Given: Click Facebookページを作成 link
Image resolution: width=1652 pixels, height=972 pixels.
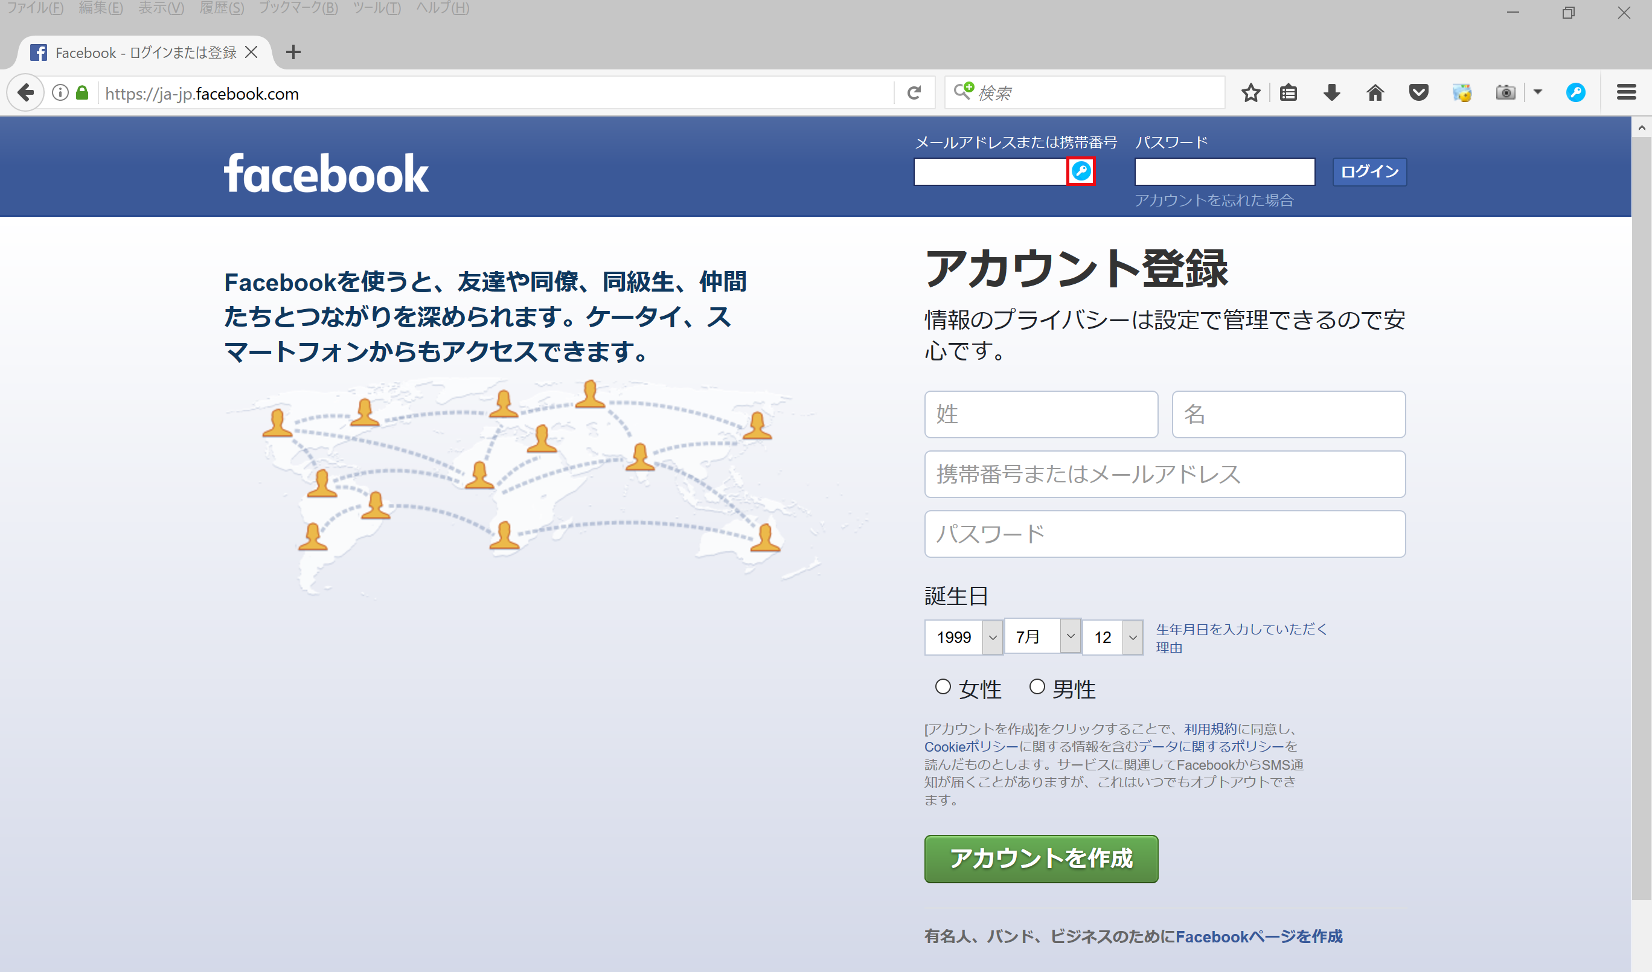Looking at the screenshot, I should (x=1259, y=936).
